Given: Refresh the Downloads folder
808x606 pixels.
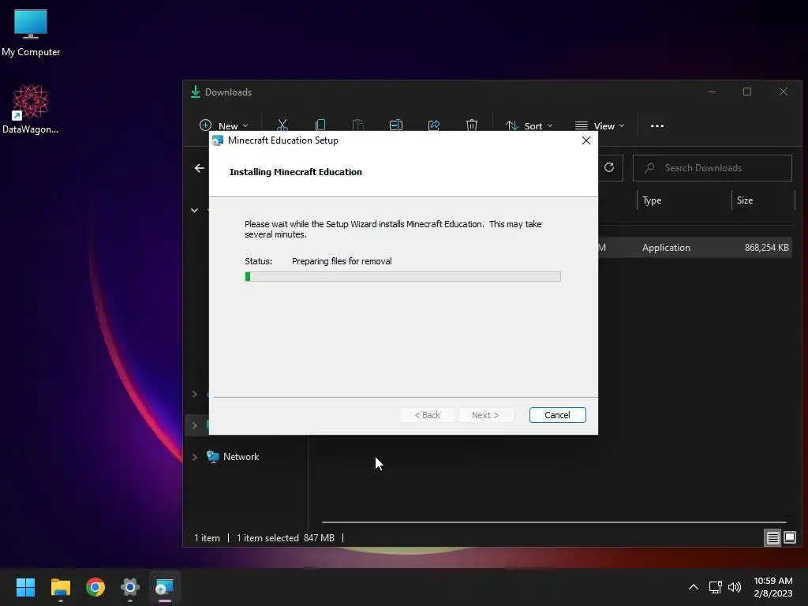Looking at the screenshot, I should [x=609, y=167].
